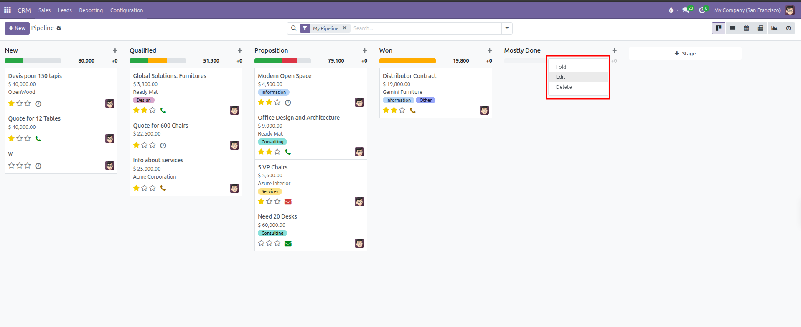Open the Sales menu
Viewport: 801px width, 327px height.
pyautogui.click(x=44, y=10)
